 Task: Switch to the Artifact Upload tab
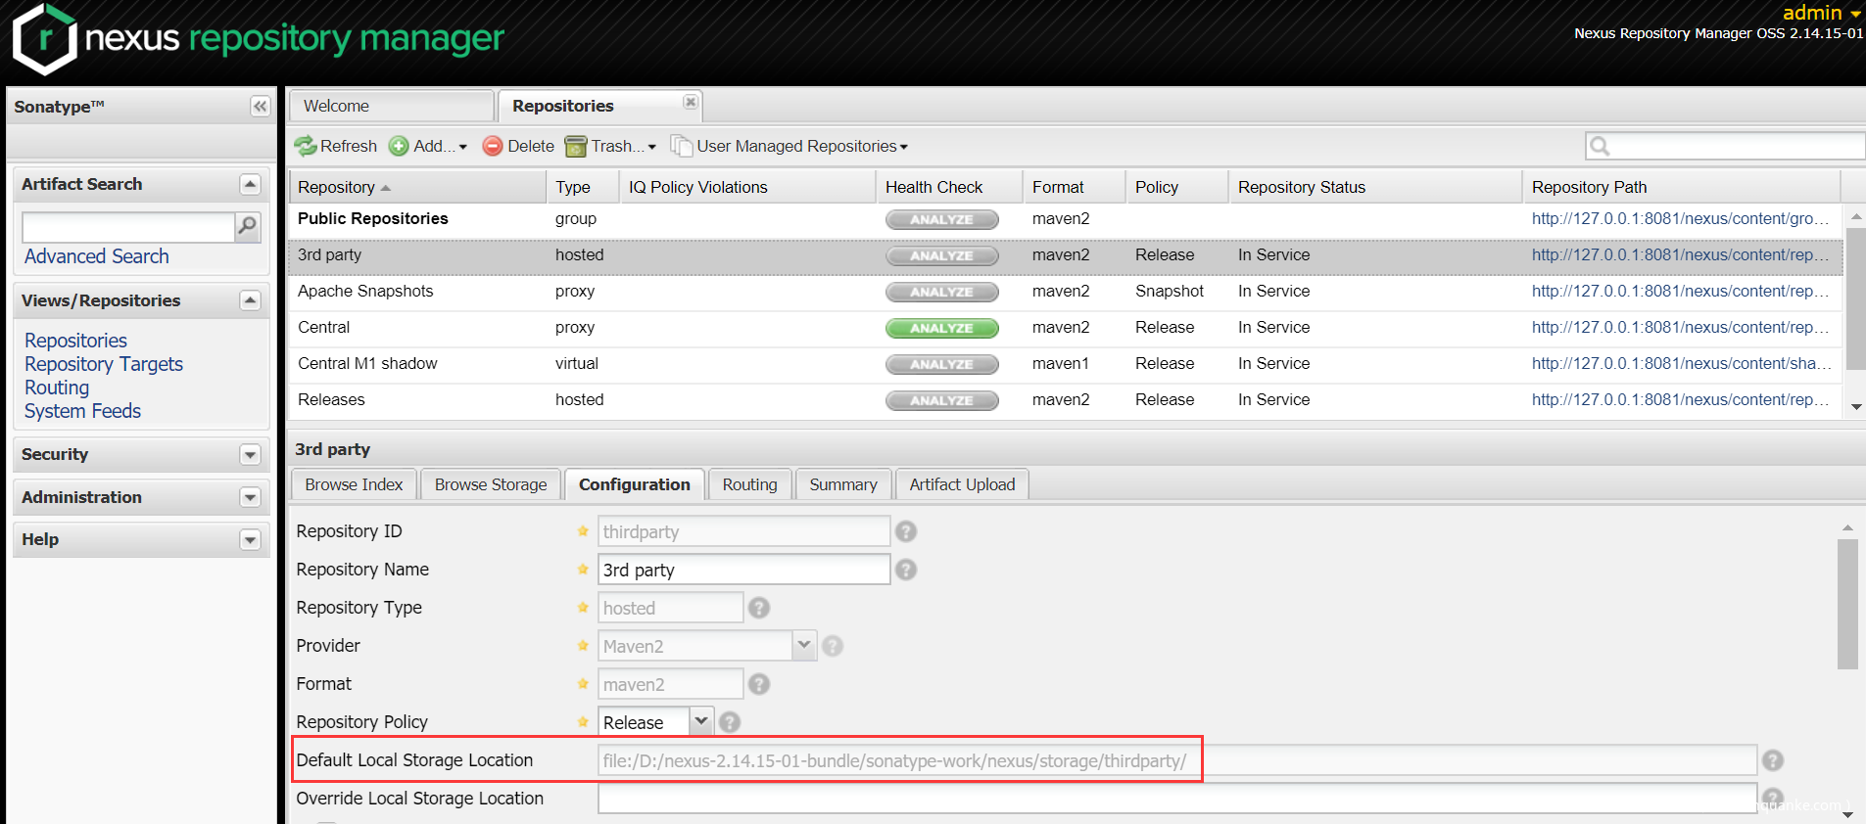[961, 484]
